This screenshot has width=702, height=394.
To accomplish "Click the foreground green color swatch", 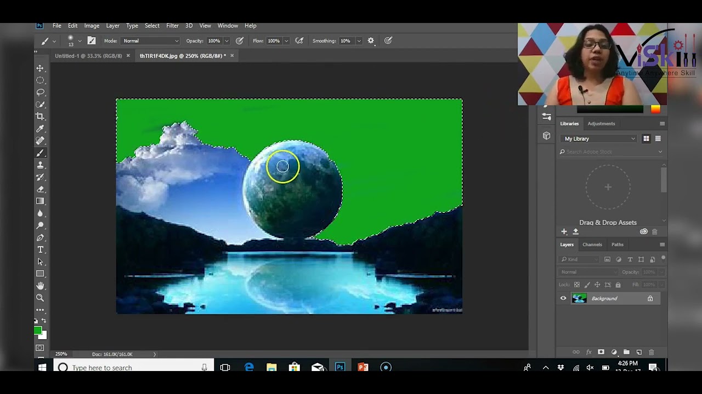I will tap(37, 330).
